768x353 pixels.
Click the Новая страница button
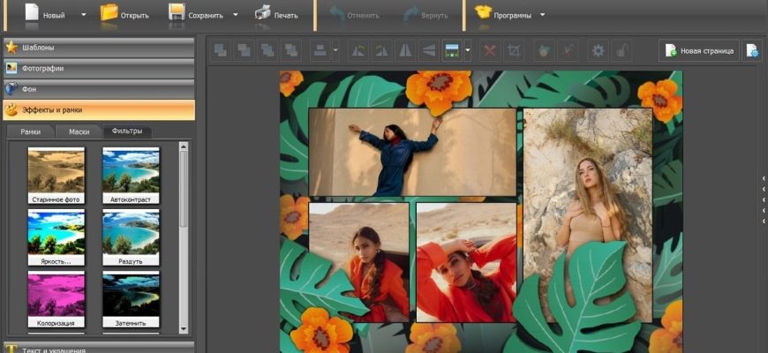(699, 50)
